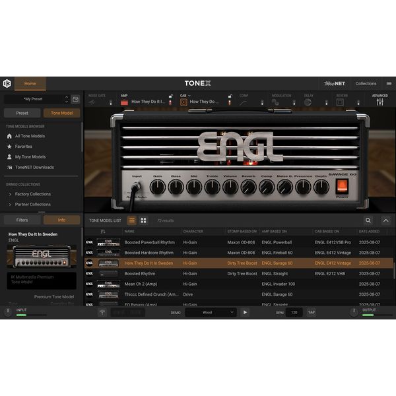Screen dimensions: 396x396
Task: Click the ENGL logo on the Boosted Rhythm row
Action: [89, 273]
